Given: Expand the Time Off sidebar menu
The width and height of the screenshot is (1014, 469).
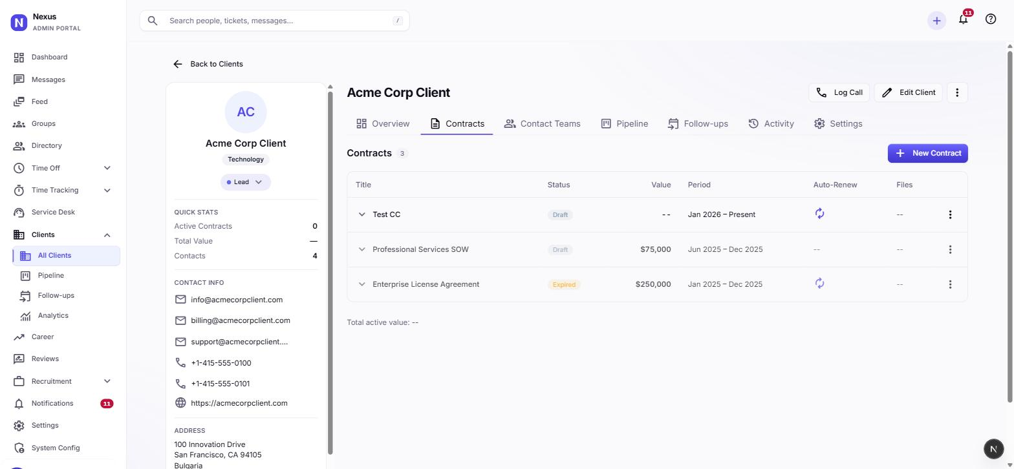Looking at the screenshot, I should (107, 168).
